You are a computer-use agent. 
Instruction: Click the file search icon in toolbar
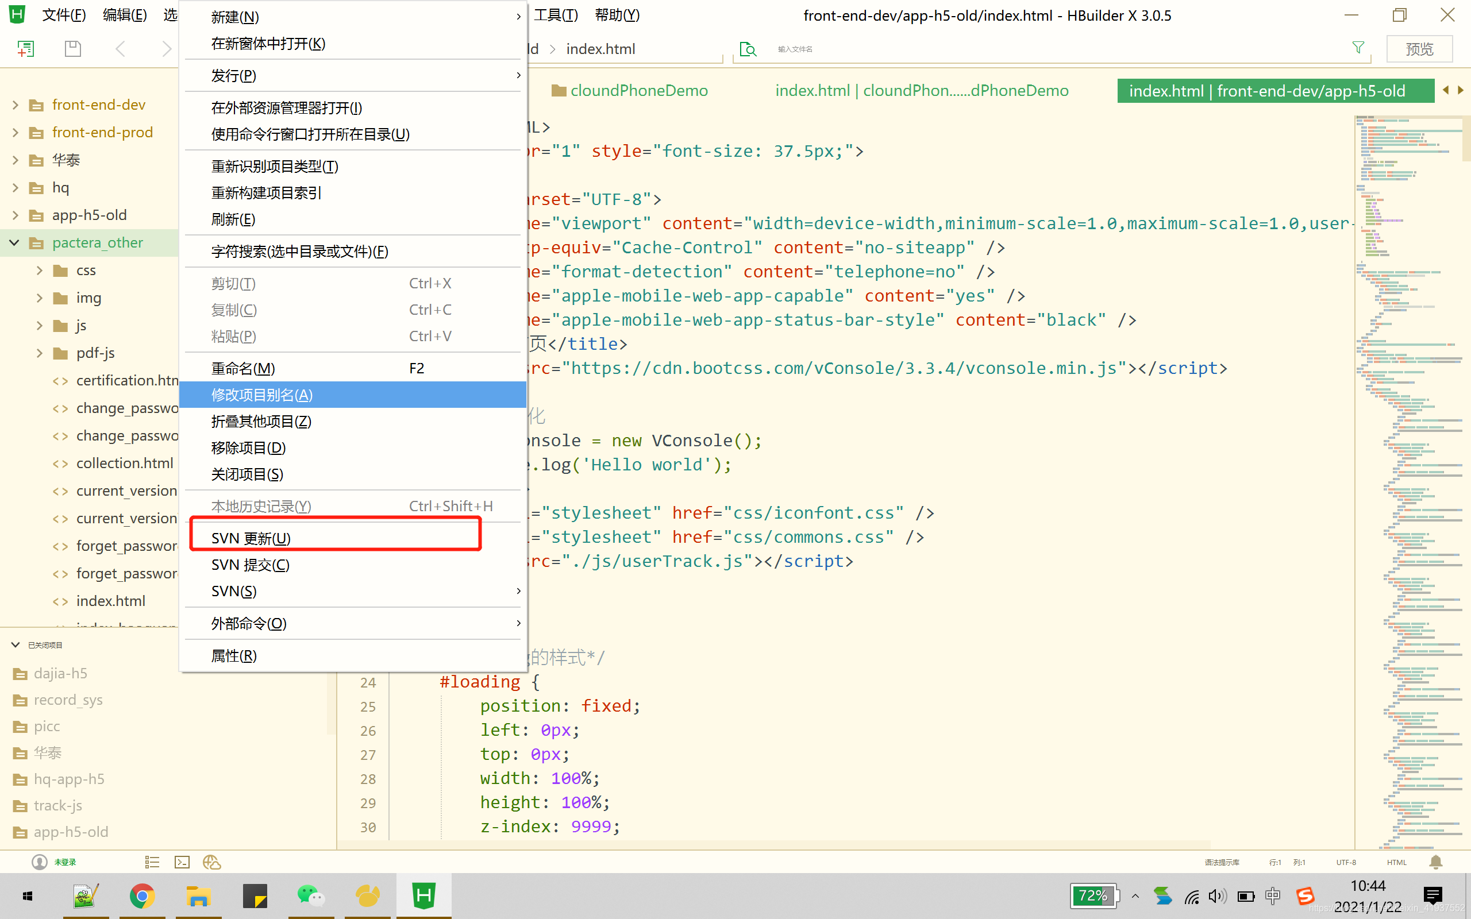[748, 49]
